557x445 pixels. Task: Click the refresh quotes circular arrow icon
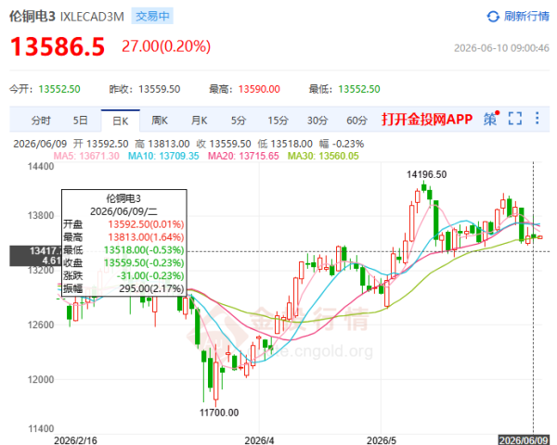[493, 17]
